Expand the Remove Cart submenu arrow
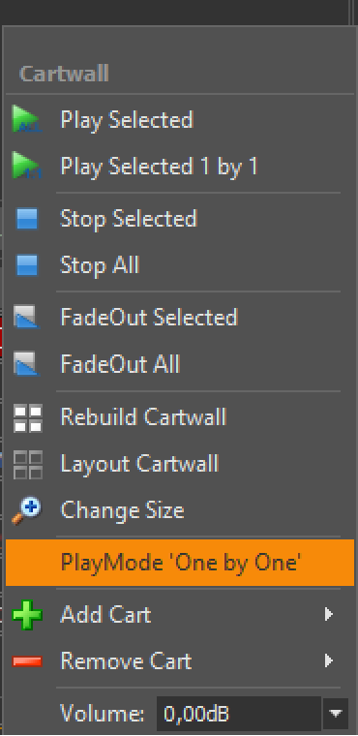This screenshot has height=736, width=358. coord(329,660)
